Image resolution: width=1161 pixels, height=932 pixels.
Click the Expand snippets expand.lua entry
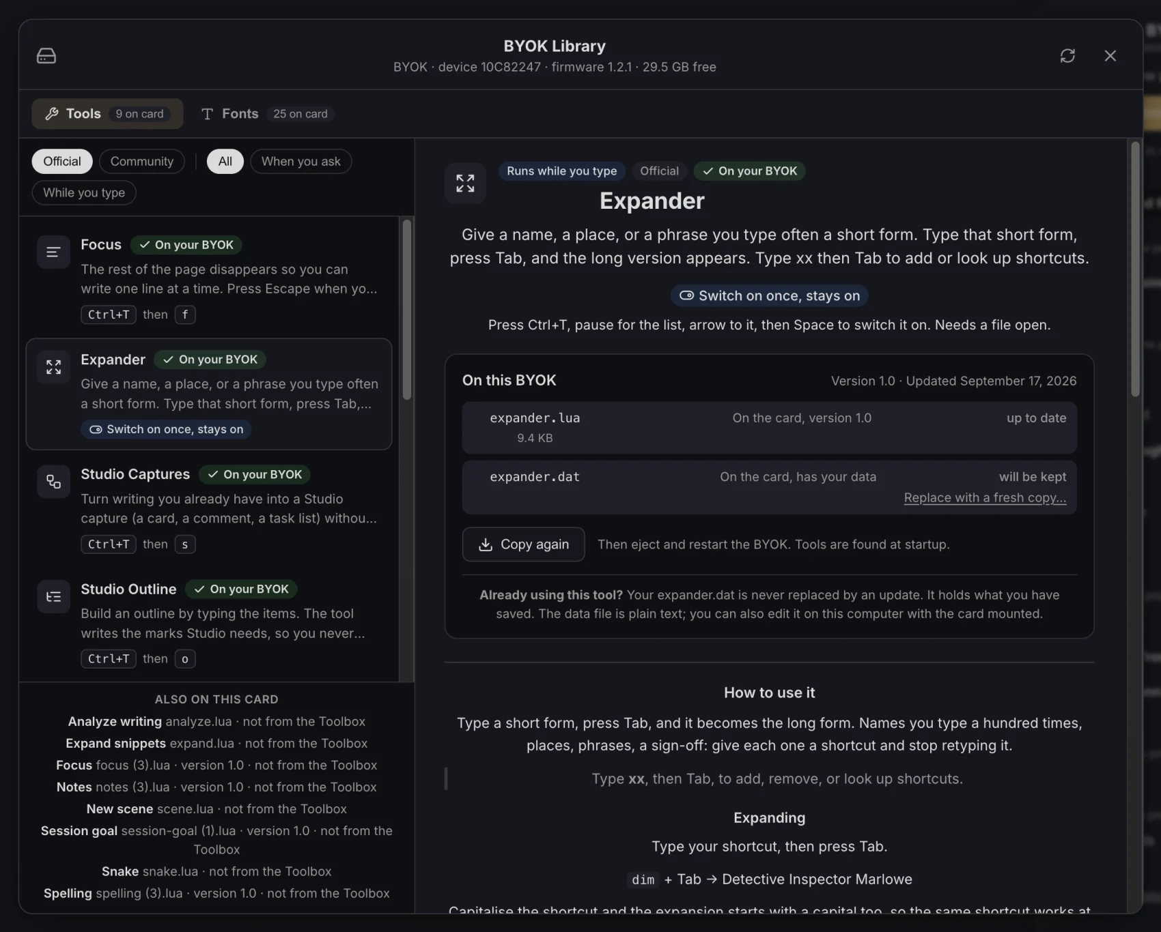pos(216,744)
